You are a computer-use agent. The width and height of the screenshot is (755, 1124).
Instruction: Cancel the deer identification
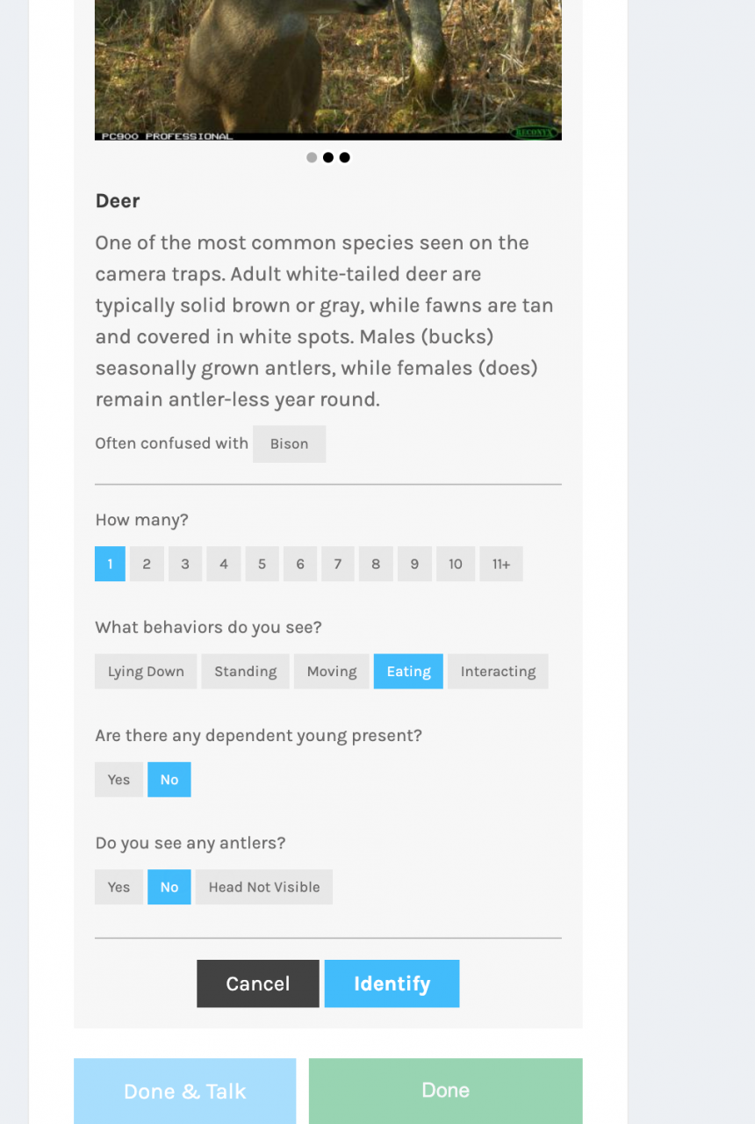(257, 984)
